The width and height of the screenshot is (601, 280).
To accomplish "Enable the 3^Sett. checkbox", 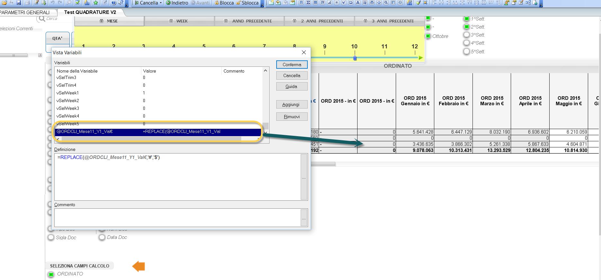I will (467, 35).
